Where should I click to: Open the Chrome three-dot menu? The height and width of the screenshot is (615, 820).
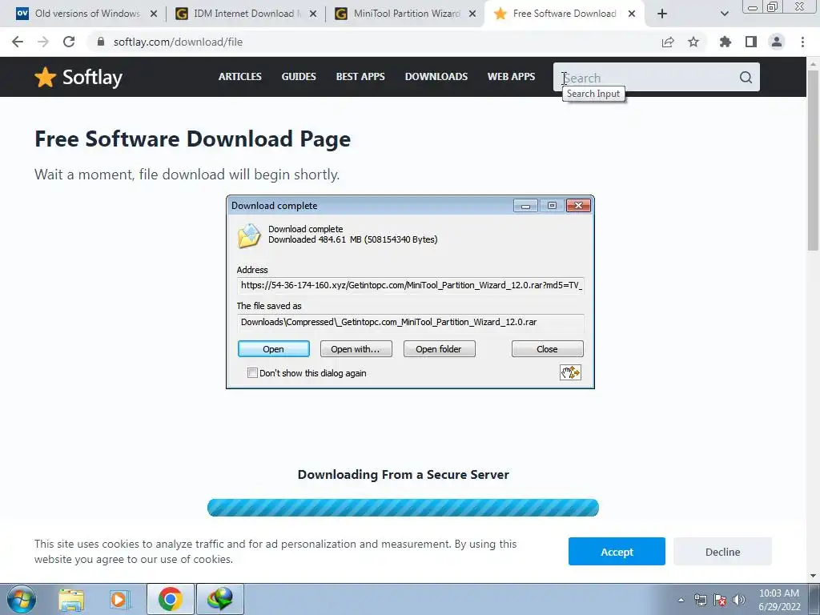point(802,42)
